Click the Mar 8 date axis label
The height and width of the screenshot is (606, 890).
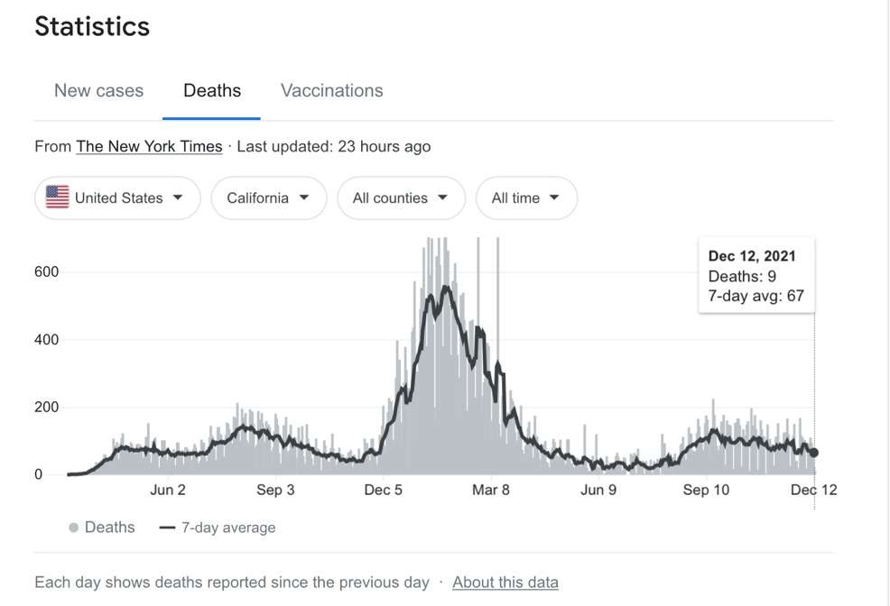(491, 490)
